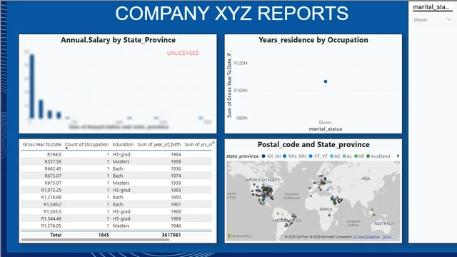Select VT, VT legend swatch

tap(311, 156)
